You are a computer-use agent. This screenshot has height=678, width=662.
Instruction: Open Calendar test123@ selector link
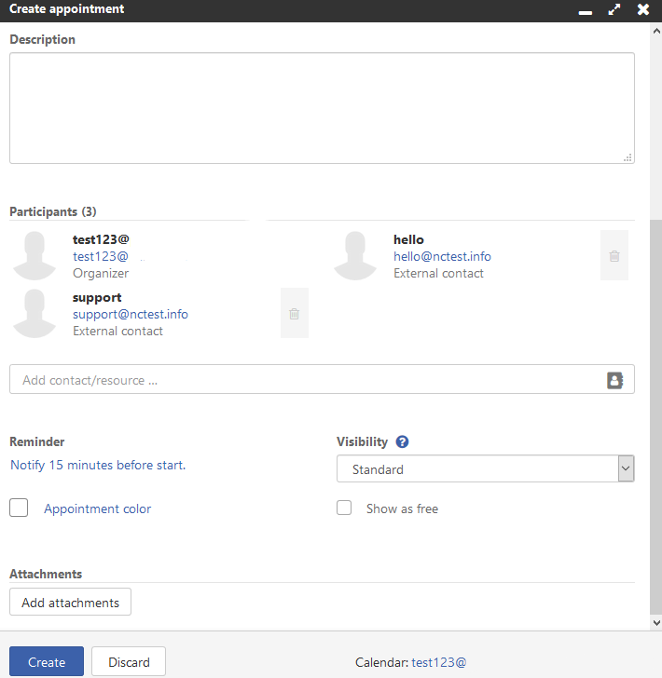pos(438,662)
